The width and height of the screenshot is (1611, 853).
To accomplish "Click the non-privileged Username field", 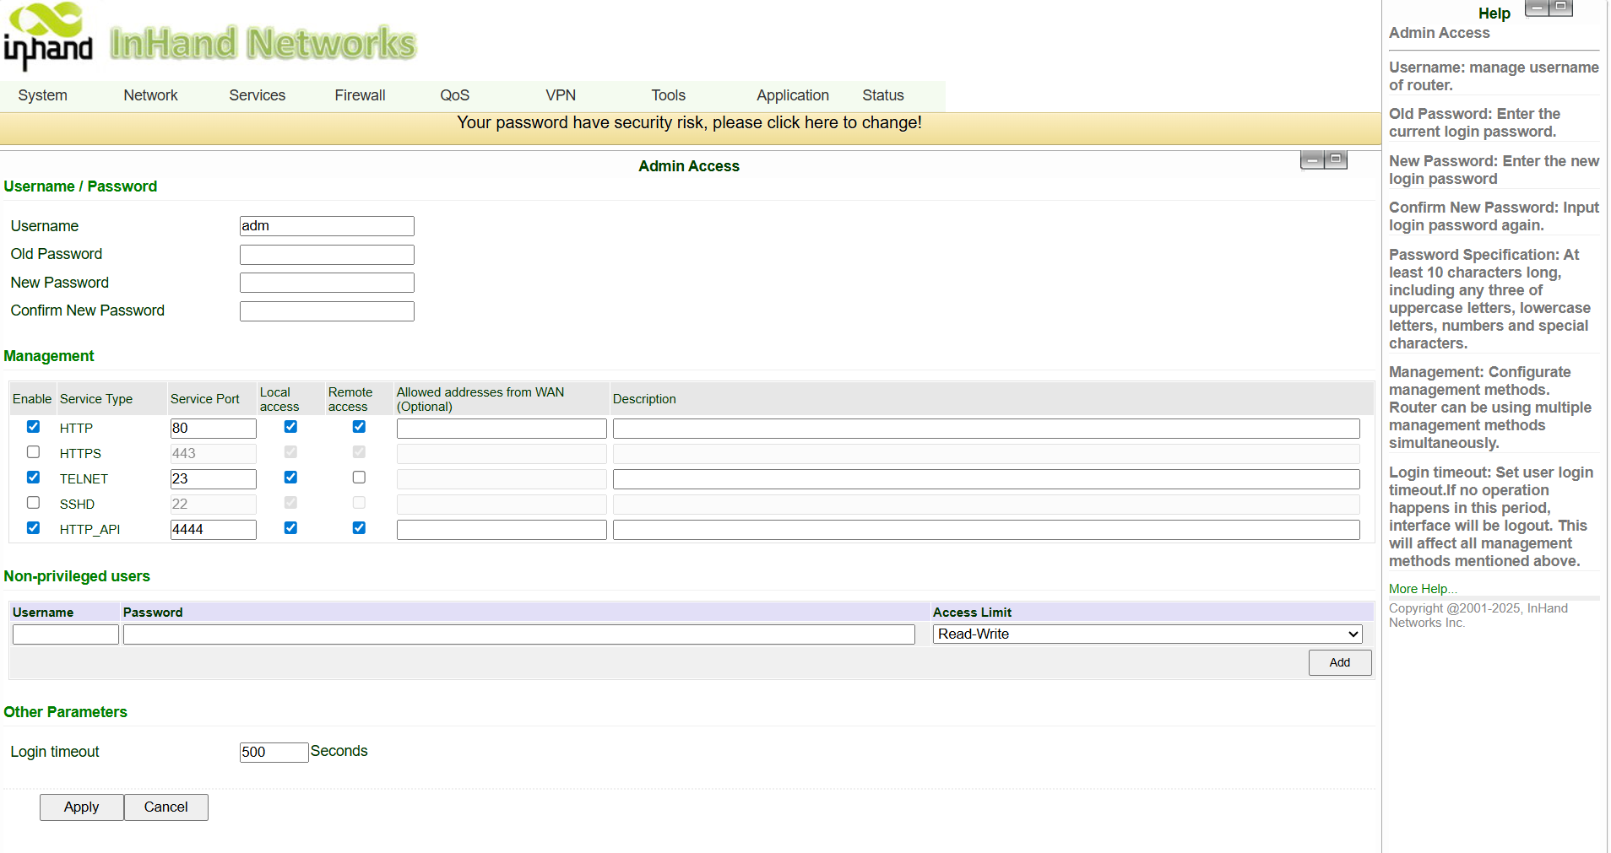I will 66,634.
